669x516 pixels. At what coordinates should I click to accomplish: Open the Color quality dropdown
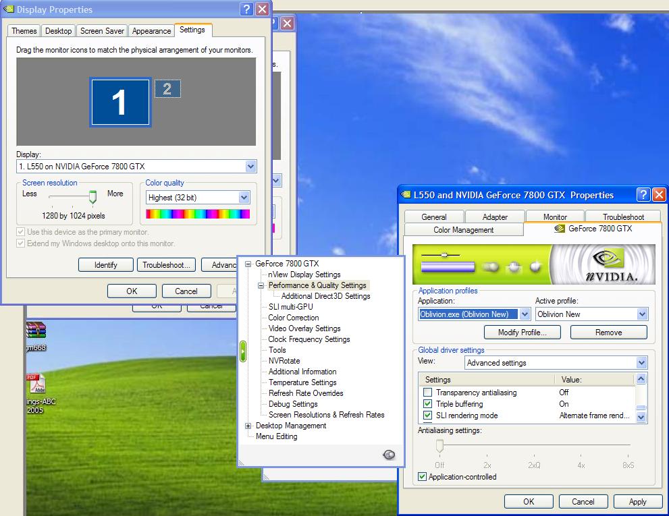[244, 198]
